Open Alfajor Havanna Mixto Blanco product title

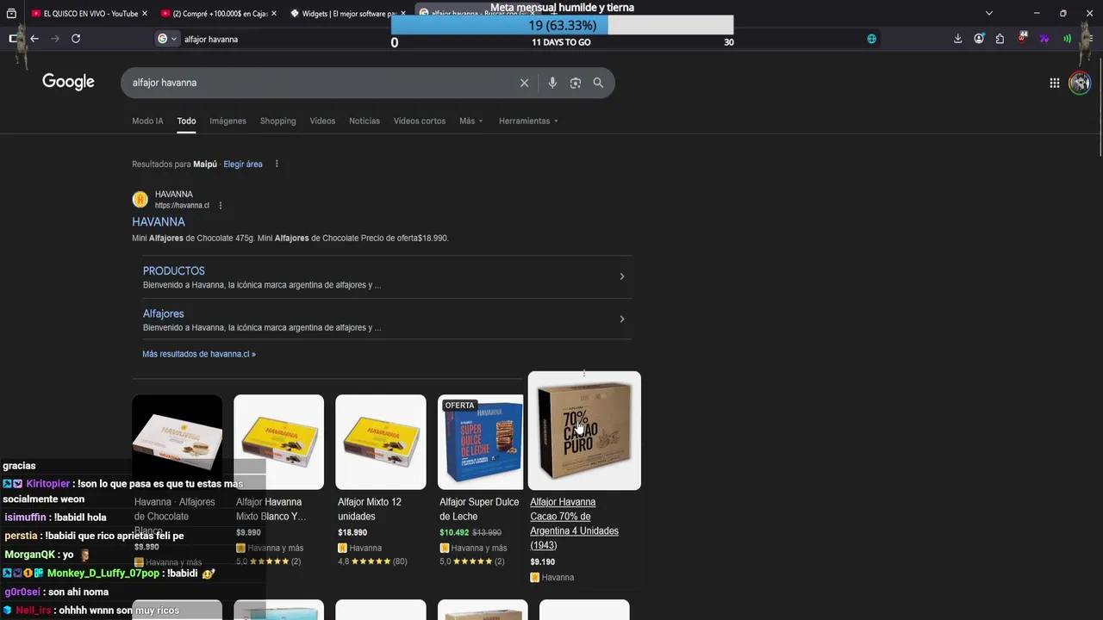coord(271,509)
